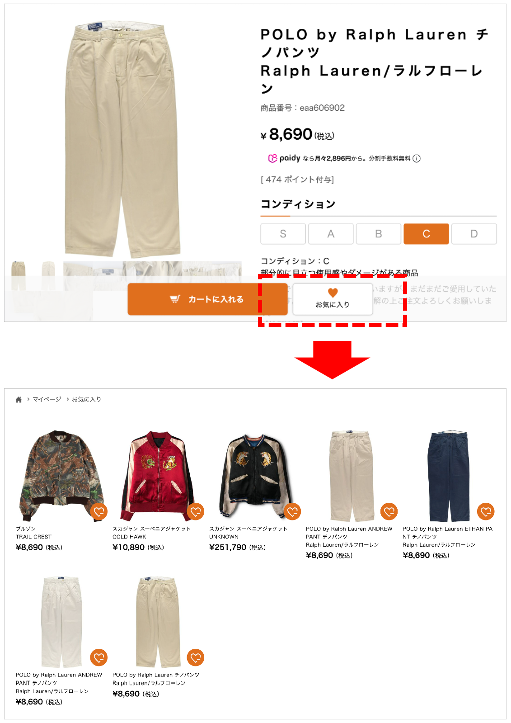Remove TRAIL CREST blouson from favorites
511x723 pixels.
pyautogui.click(x=99, y=511)
